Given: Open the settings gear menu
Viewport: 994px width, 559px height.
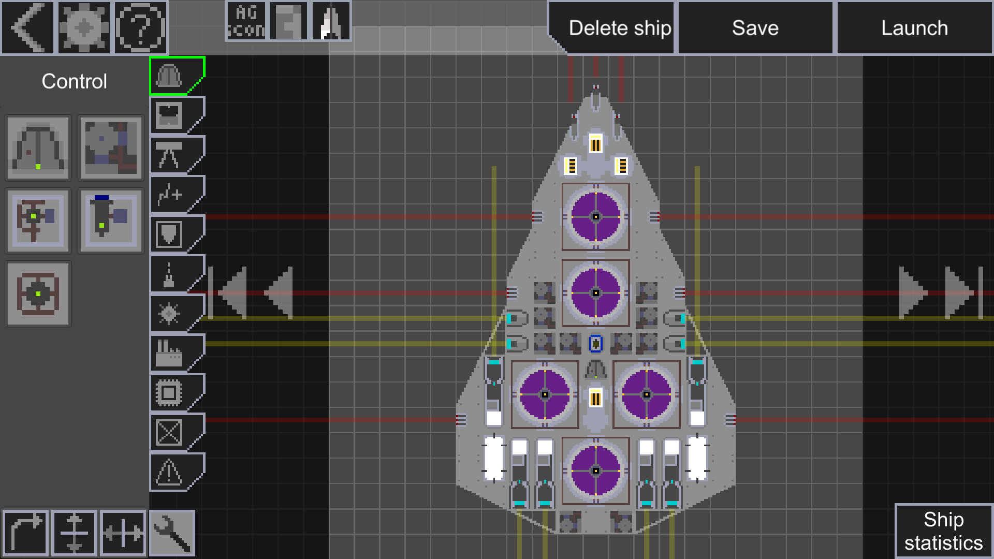Looking at the screenshot, I should 84,27.
